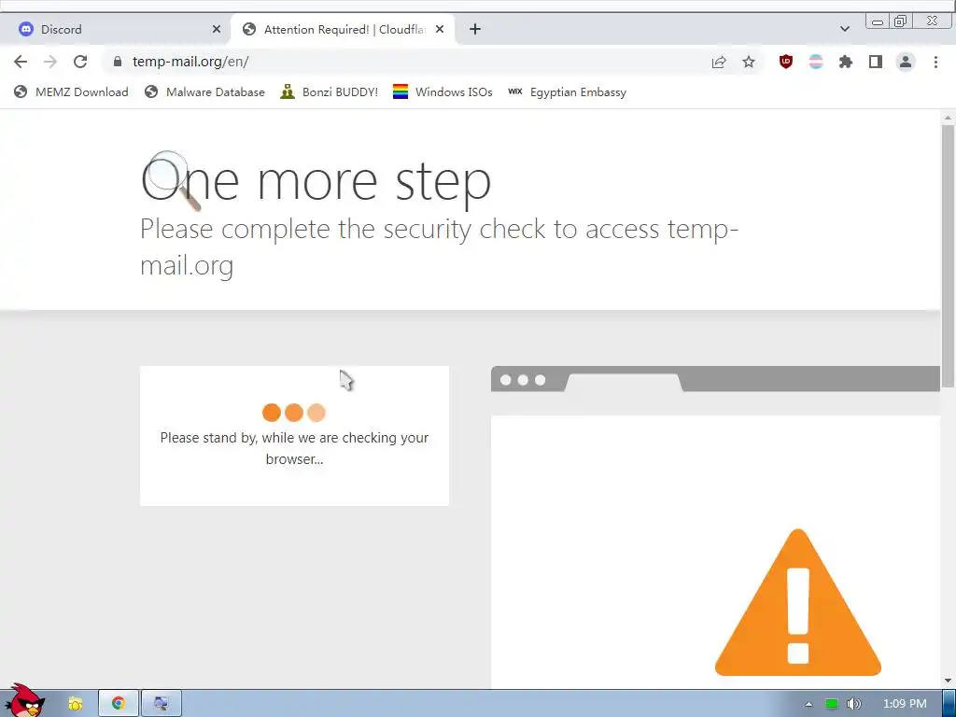Open the Windows ISOs bookmark
The image size is (956, 717).
click(443, 92)
